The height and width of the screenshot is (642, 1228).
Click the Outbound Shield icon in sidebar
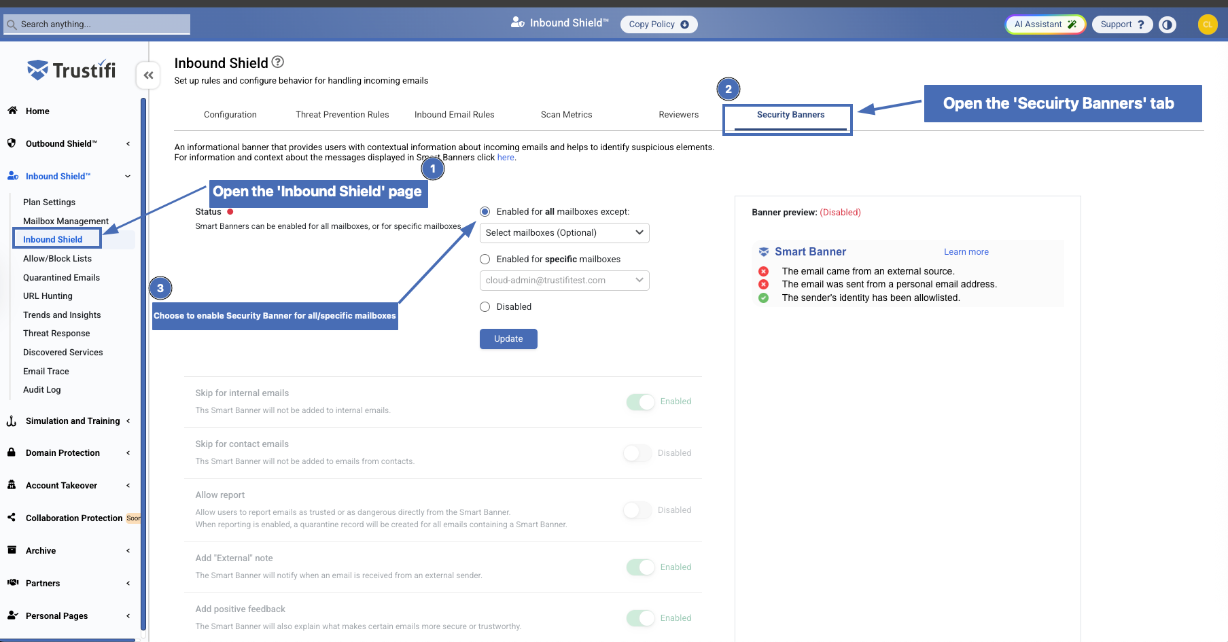pos(12,143)
